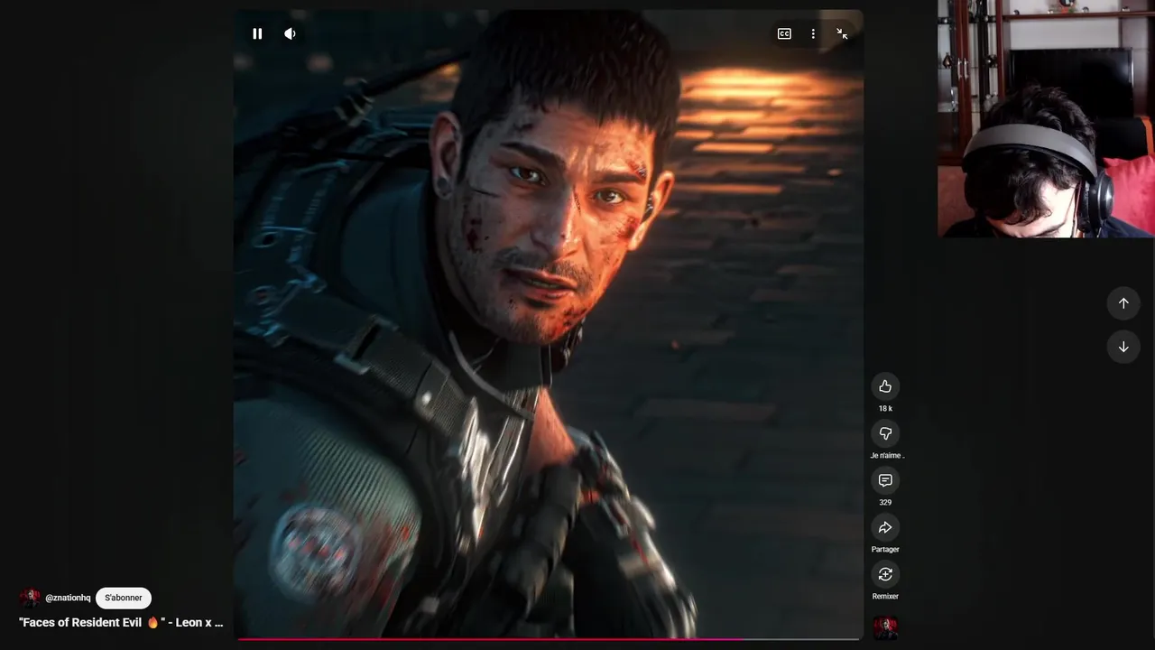Open the sound thumbnail below Remixer
The height and width of the screenshot is (650, 1155).
tap(885, 627)
